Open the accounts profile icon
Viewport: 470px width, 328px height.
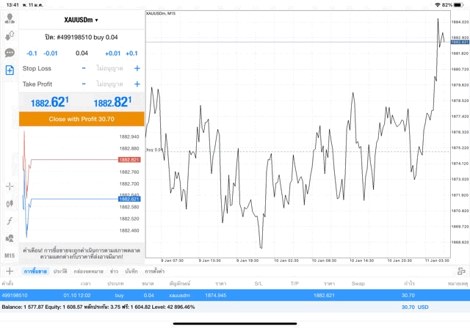click(x=10, y=18)
